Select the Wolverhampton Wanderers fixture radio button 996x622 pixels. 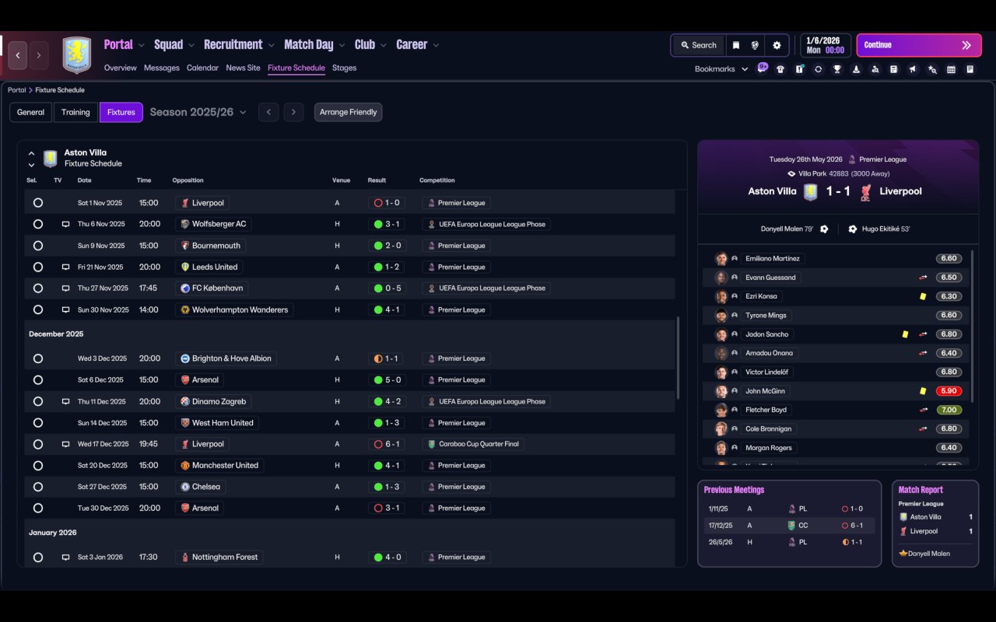pos(38,309)
